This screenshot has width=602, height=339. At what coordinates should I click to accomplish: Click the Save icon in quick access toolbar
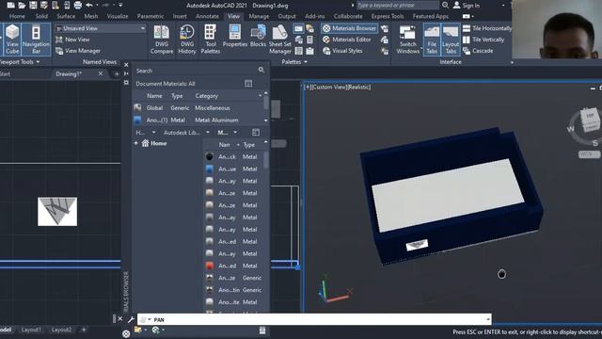pos(33,6)
